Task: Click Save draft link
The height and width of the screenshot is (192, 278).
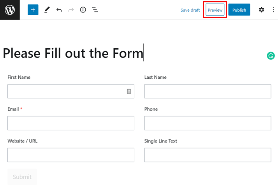Action: 190,10
